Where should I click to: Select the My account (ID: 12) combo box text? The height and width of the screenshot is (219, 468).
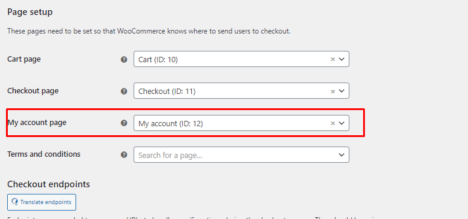171,123
